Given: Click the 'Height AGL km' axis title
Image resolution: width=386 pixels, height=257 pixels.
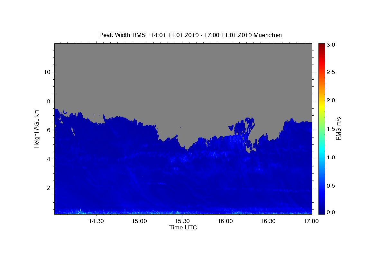Looking at the screenshot, I should [37, 128].
